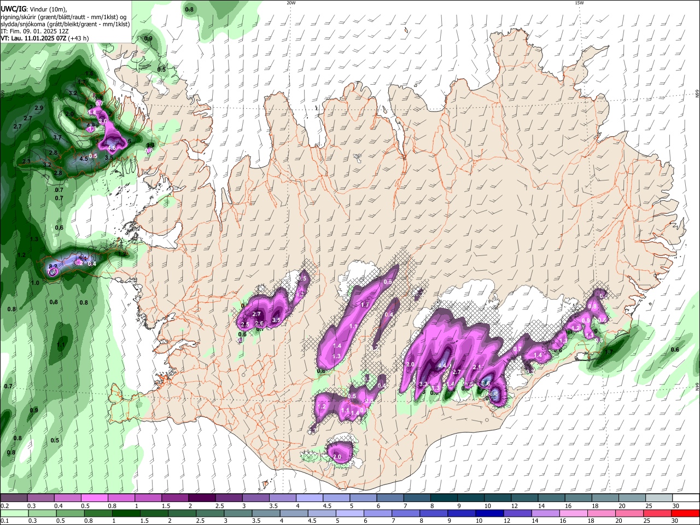Click the 'rigning/skúrir' line in the title box
The width and height of the screenshot is (700, 525).
coord(63,17)
